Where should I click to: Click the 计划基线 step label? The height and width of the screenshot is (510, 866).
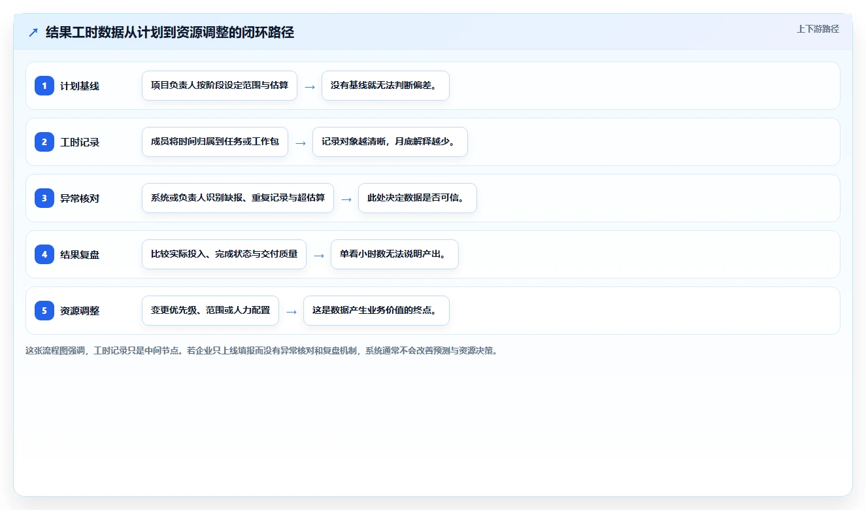[80, 86]
